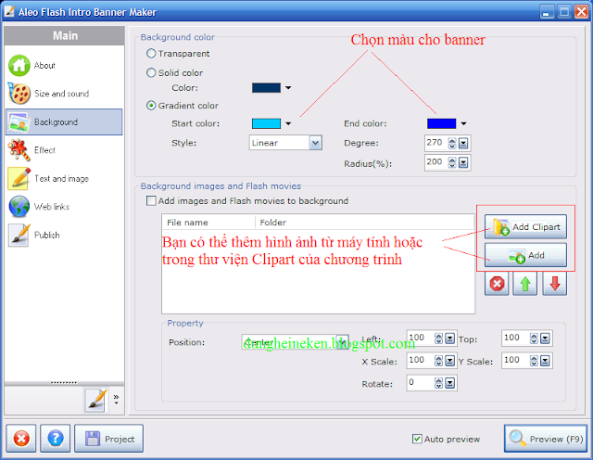Open the End color dropdown arrow
This screenshot has width=593, height=460.
pos(463,123)
